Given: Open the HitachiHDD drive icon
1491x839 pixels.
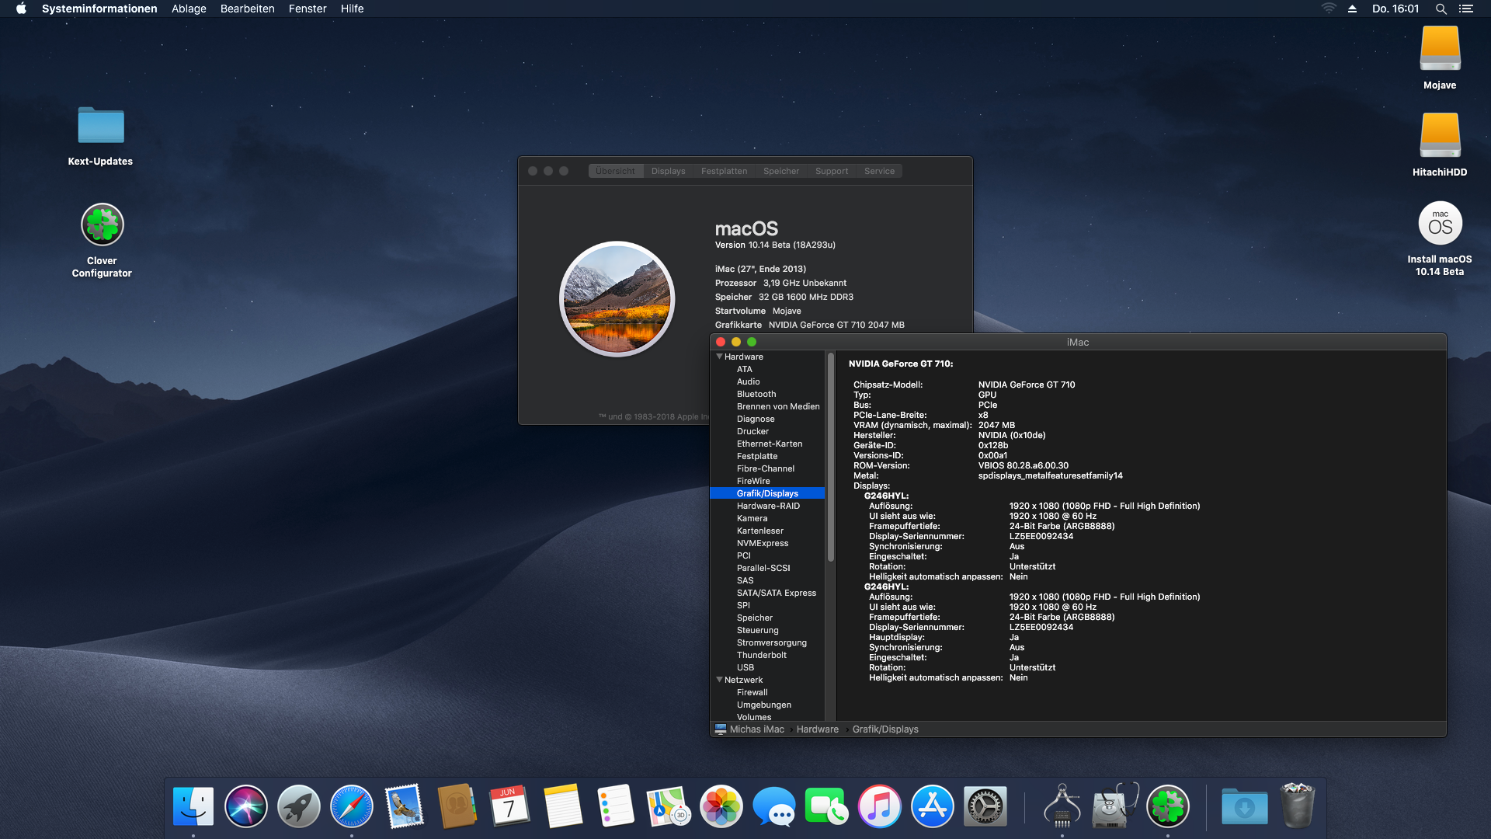Looking at the screenshot, I should tap(1440, 136).
